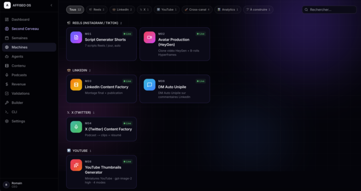Click the Live badge on M01

[127, 34]
